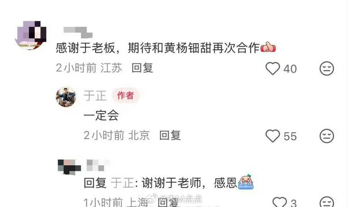
Task: Dislike the top comment from 江苏
Action: (327, 69)
